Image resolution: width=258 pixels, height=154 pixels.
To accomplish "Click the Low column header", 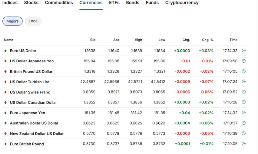I will (x=162, y=40).
